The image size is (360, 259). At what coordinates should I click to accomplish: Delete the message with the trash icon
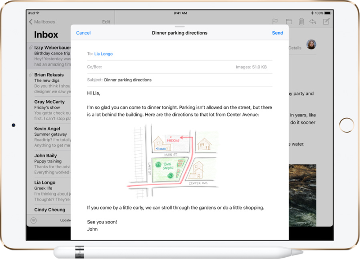point(301,22)
